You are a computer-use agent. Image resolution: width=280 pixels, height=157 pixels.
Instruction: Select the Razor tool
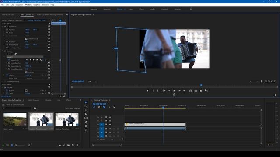pos(86,114)
